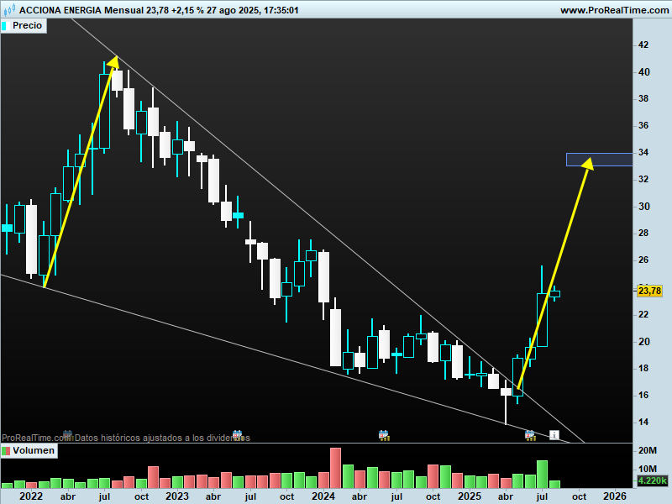The width and height of the screenshot is (672, 504).
Task: Click the 42 price level on the scale
Action: click(643, 45)
